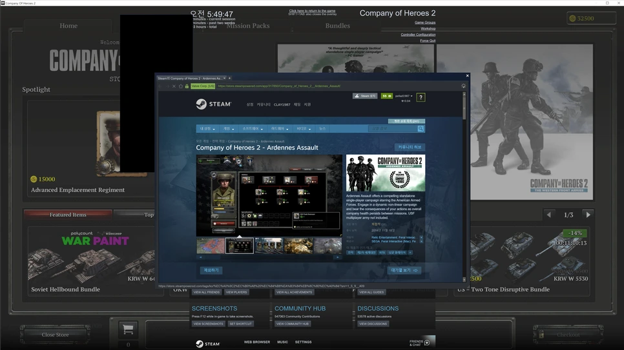This screenshot has width=624, height=350.
Task: Click Force Quit link
Action: [428, 41]
